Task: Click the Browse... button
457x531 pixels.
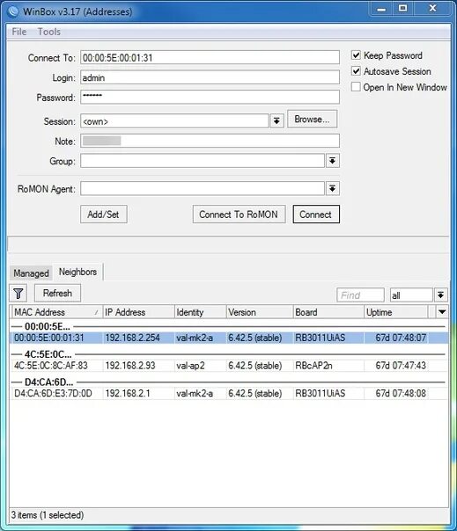Action: point(312,119)
